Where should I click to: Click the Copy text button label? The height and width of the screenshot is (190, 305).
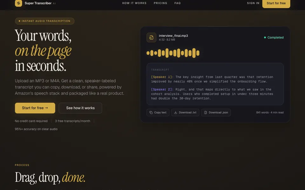(160, 112)
